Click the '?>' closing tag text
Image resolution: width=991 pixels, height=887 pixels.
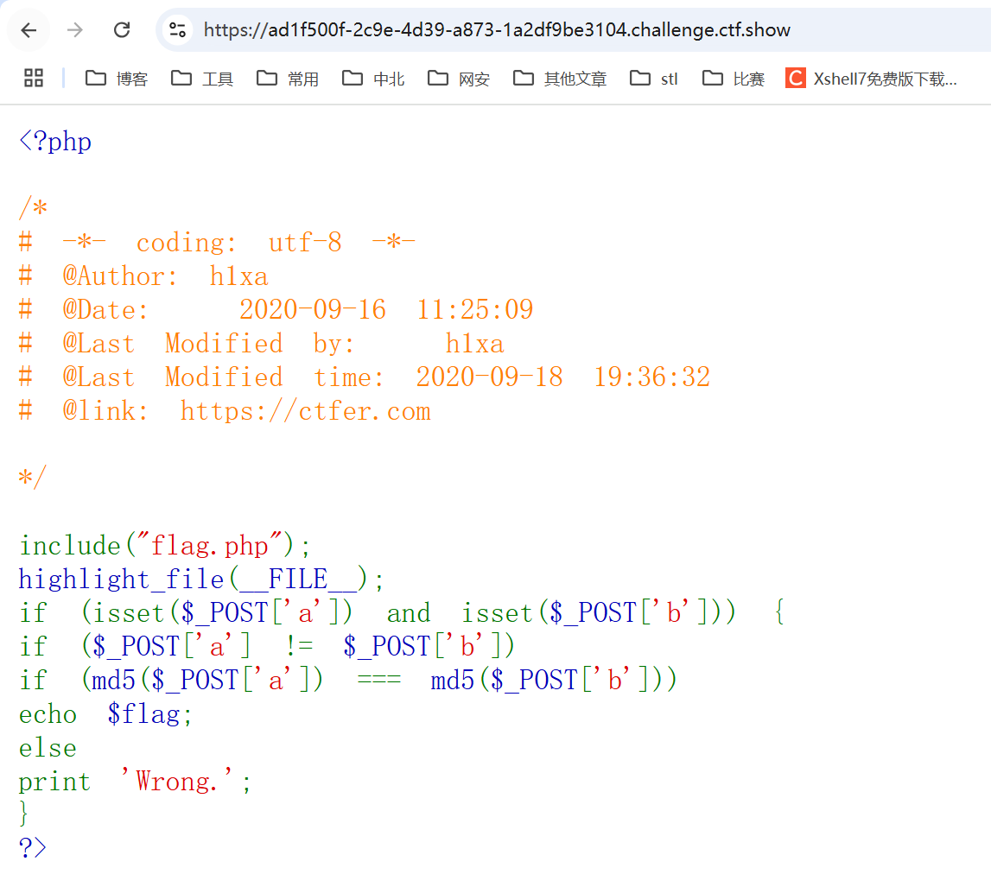32,847
